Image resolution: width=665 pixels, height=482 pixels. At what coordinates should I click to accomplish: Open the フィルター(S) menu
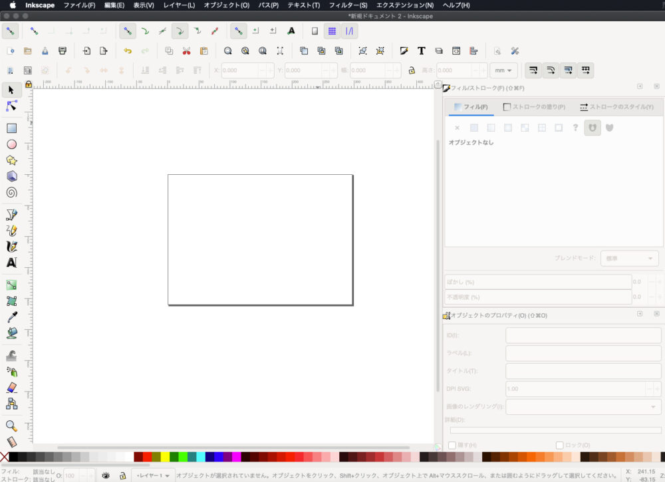click(x=348, y=5)
